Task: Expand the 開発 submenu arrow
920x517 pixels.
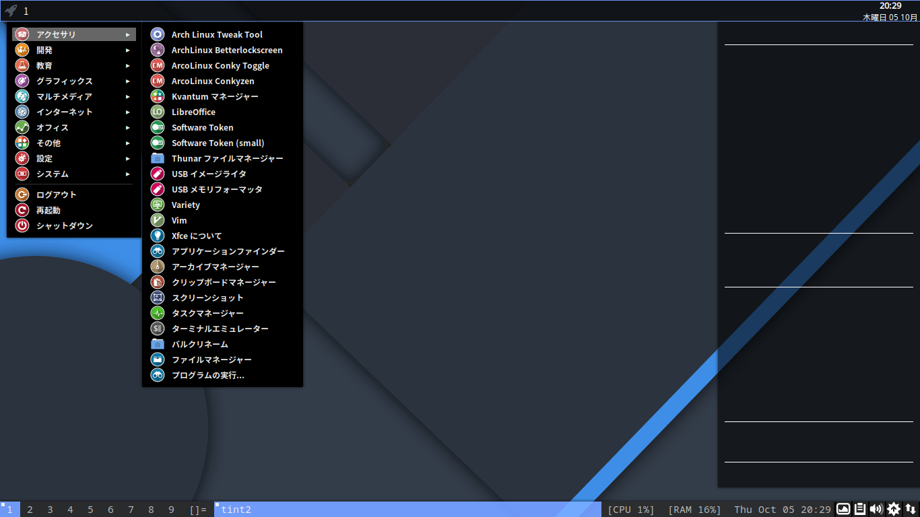Action: coord(127,50)
